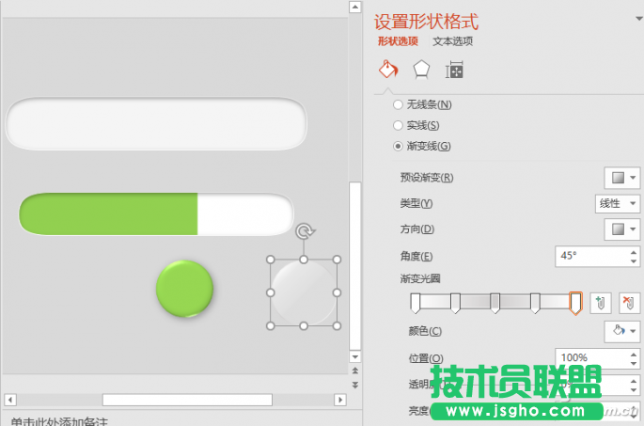Expand the 方向 direction dropdown
The height and width of the screenshot is (426, 644).
click(x=622, y=229)
